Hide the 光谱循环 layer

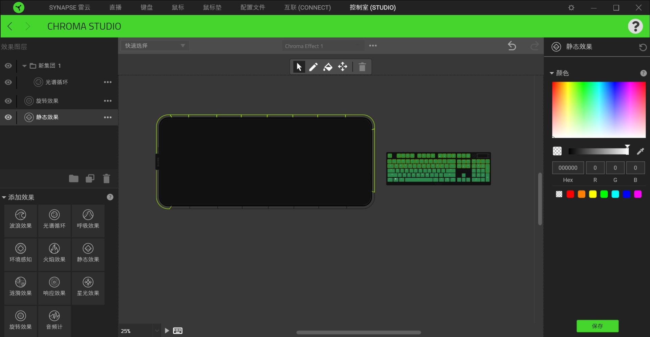coord(8,82)
